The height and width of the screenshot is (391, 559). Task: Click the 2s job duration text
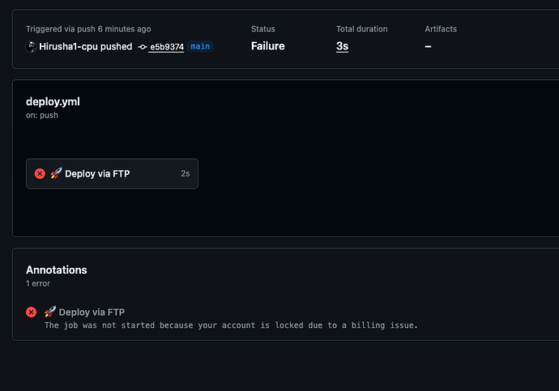pyautogui.click(x=185, y=173)
